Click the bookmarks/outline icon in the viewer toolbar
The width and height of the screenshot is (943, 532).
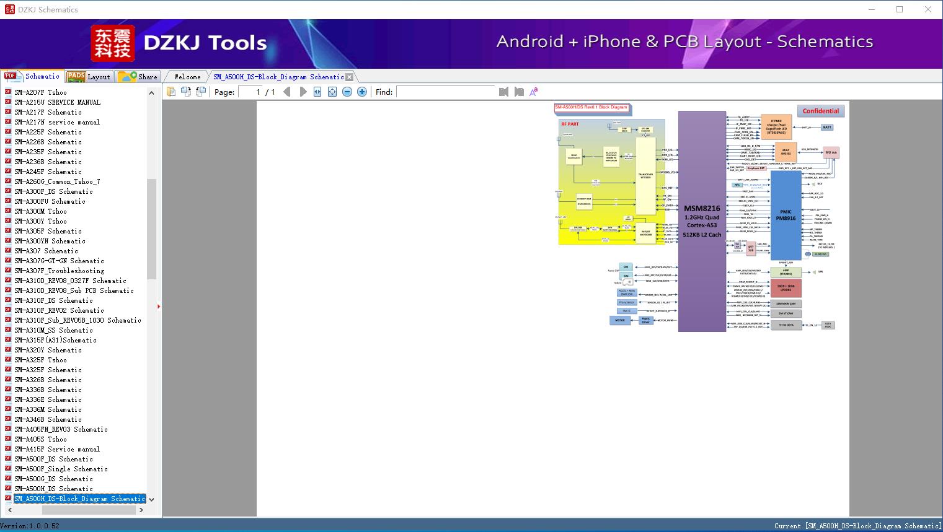coord(171,92)
